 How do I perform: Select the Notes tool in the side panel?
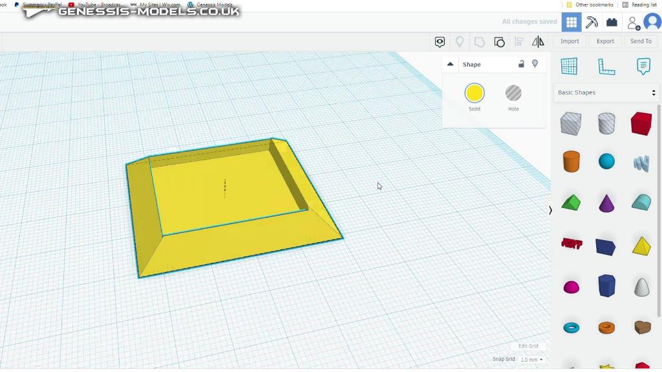pyautogui.click(x=643, y=67)
